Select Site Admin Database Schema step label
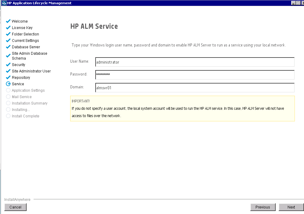Viewport: 304px width, 214px height. point(30,56)
